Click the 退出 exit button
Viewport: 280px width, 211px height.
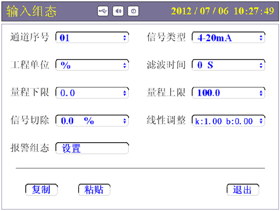click(x=243, y=190)
